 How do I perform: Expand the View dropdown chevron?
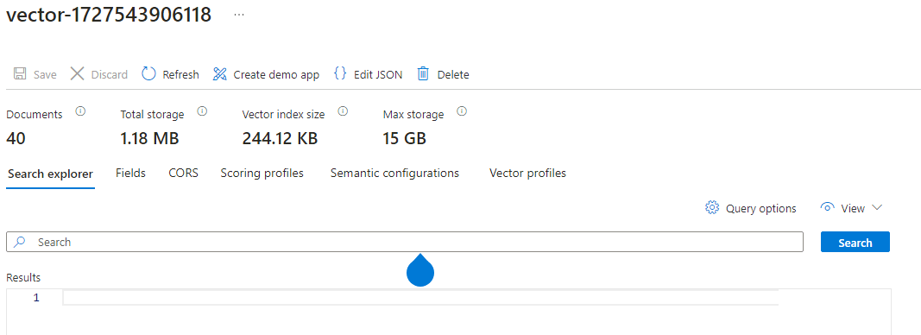click(x=877, y=207)
